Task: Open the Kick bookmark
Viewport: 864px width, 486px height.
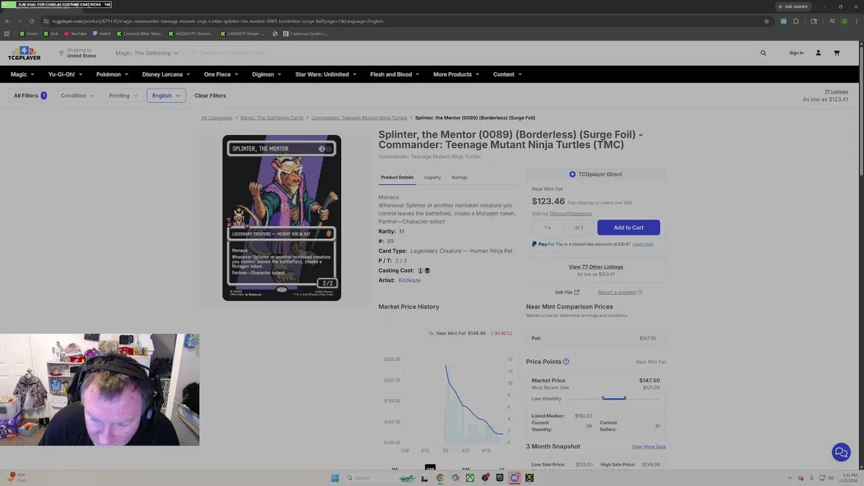Action: tap(51, 33)
